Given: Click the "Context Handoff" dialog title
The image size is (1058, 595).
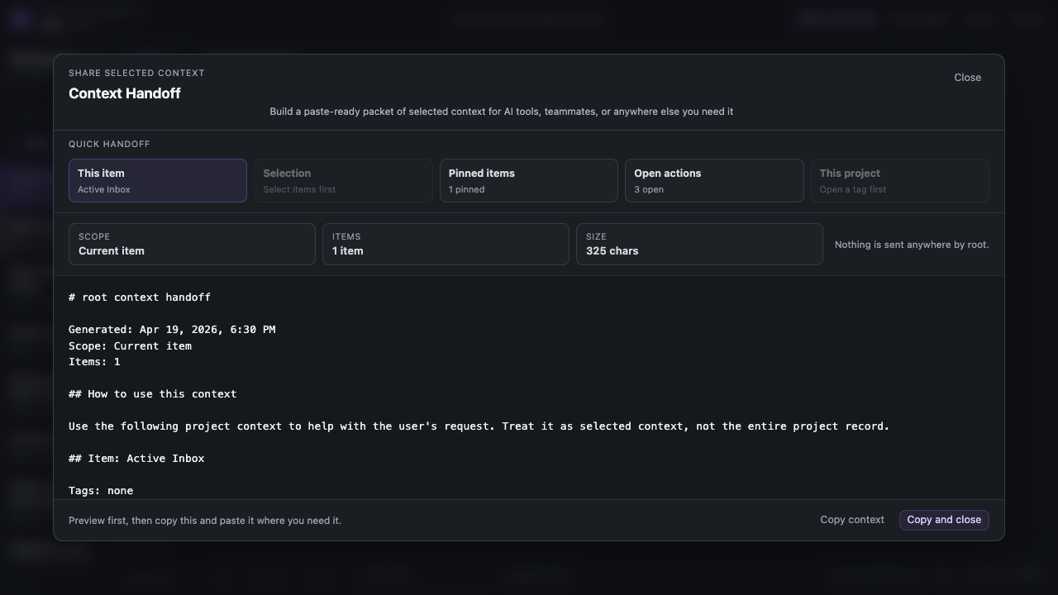Looking at the screenshot, I should 124,93.
